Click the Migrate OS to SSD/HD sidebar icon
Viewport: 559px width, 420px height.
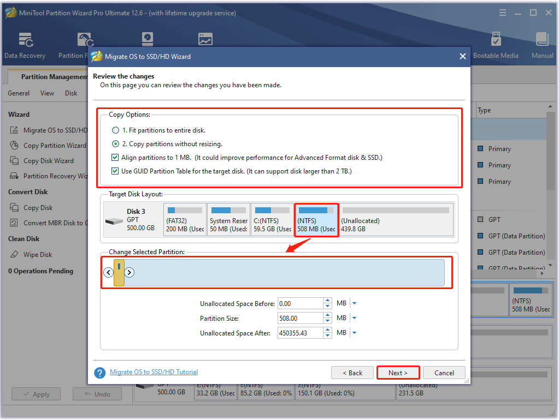click(14, 130)
